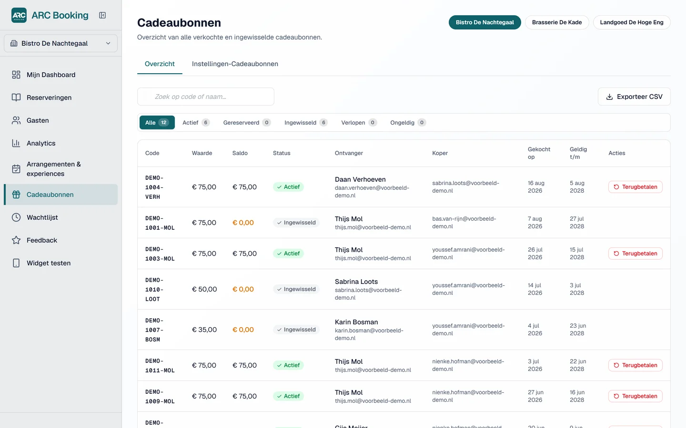
Task: Switch to Brasserie De Kade location
Action: pyautogui.click(x=557, y=22)
